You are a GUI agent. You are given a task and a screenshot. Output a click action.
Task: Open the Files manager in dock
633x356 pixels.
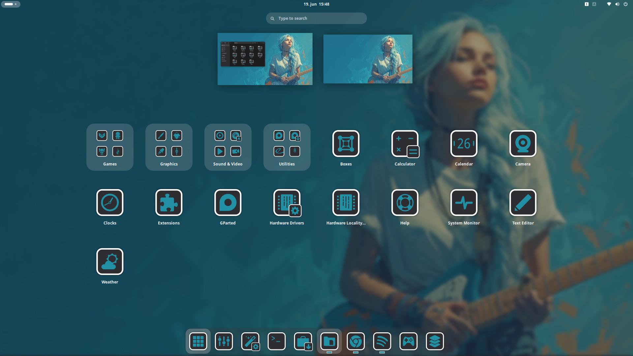coord(329,341)
